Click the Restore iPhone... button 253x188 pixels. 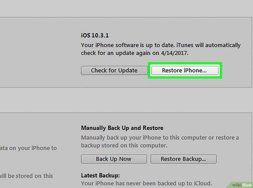click(185, 70)
